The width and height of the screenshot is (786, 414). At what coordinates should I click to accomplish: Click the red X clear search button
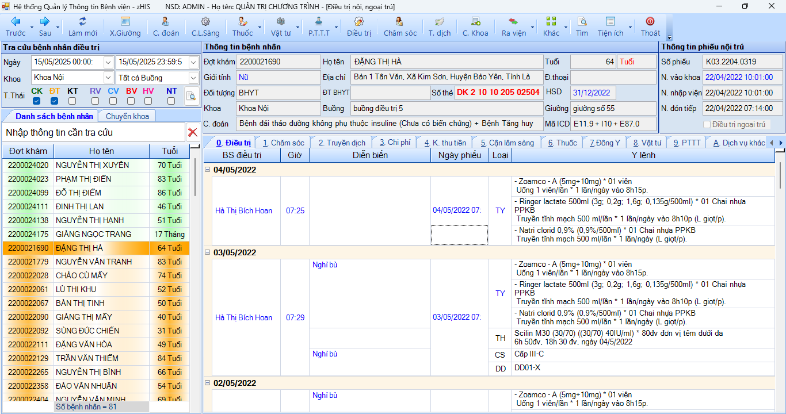pyautogui.click(x=193, y=132)
